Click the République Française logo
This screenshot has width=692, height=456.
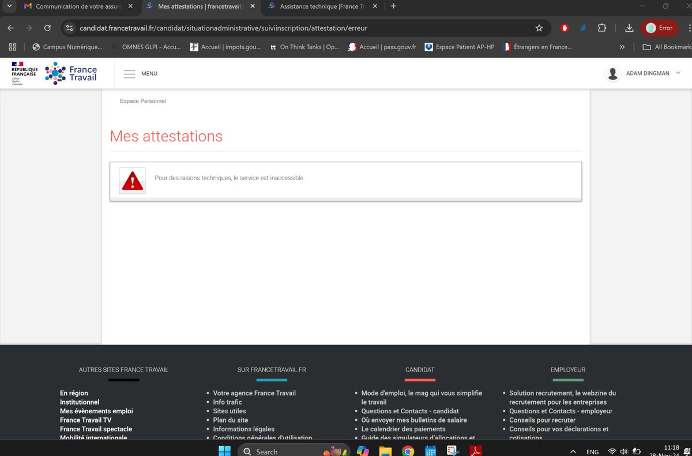coord(24,73)
